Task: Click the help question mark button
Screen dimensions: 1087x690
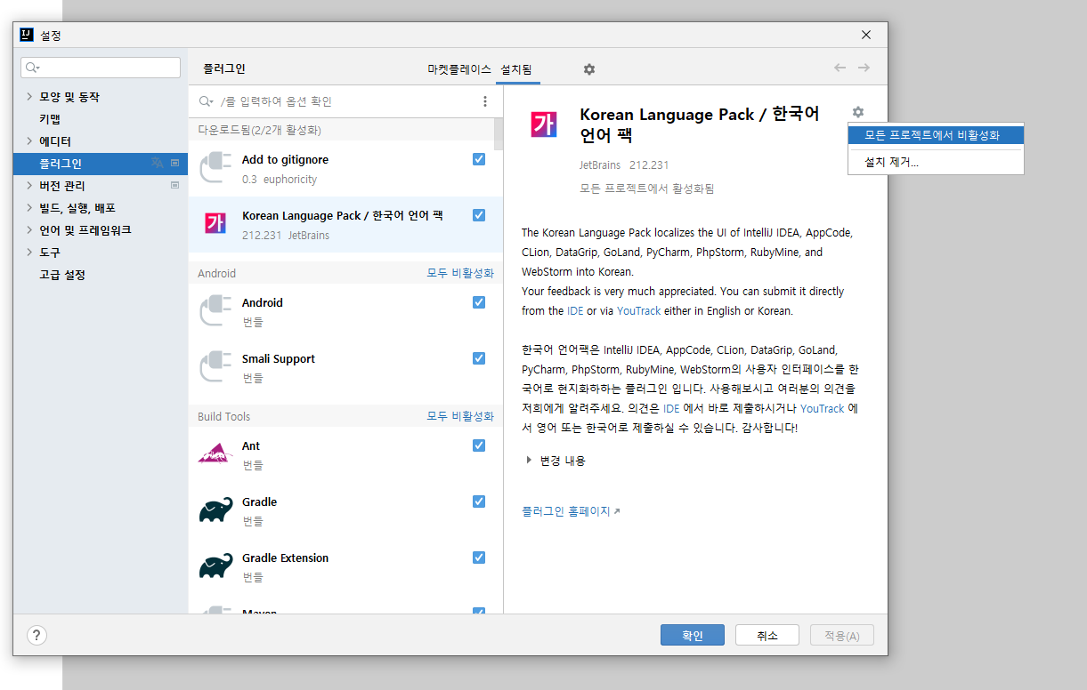Action: [x=37, y=635]
